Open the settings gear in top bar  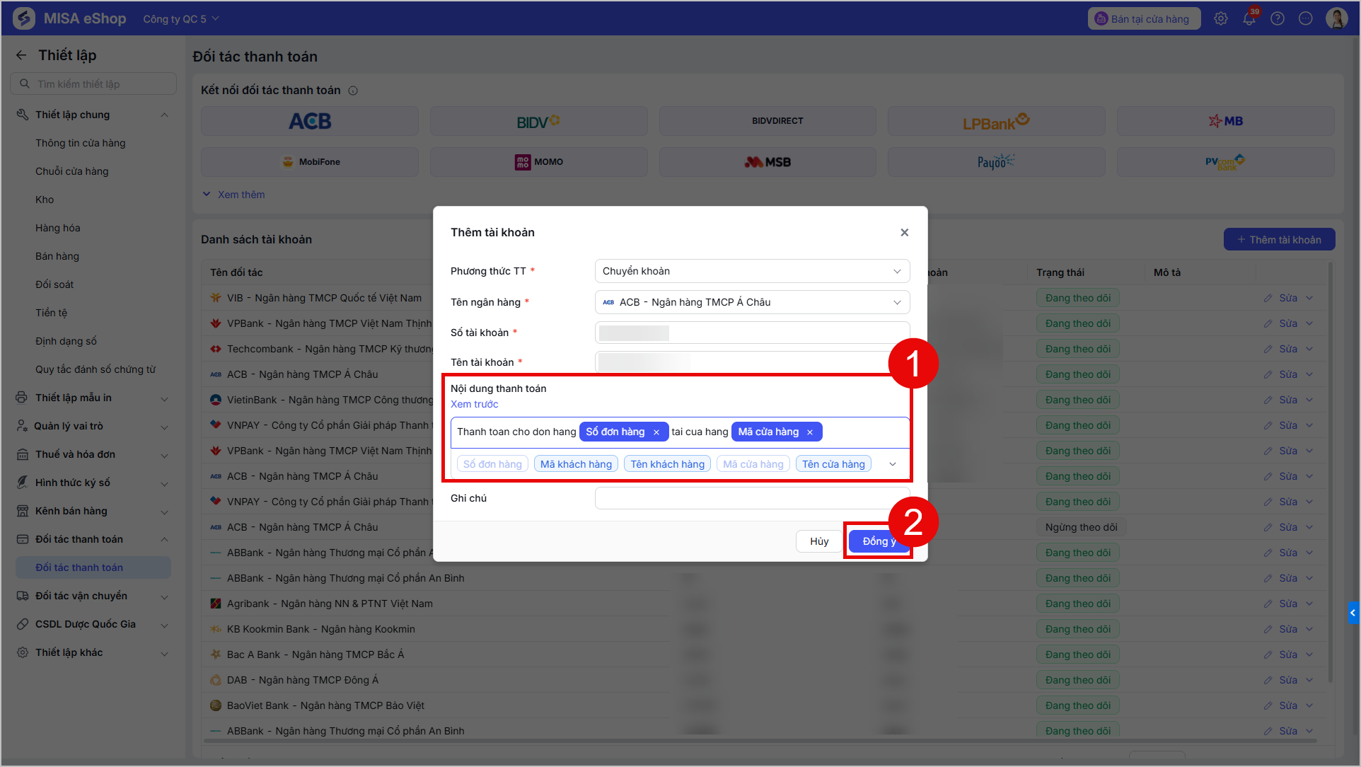click(x=1221, y=19)
